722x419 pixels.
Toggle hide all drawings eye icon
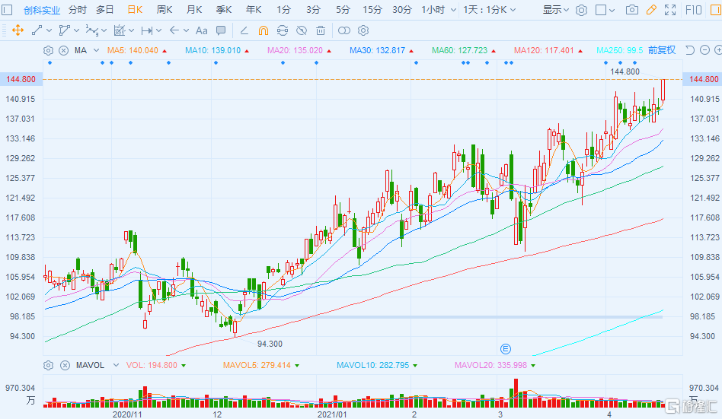click(x=302, y=30)
